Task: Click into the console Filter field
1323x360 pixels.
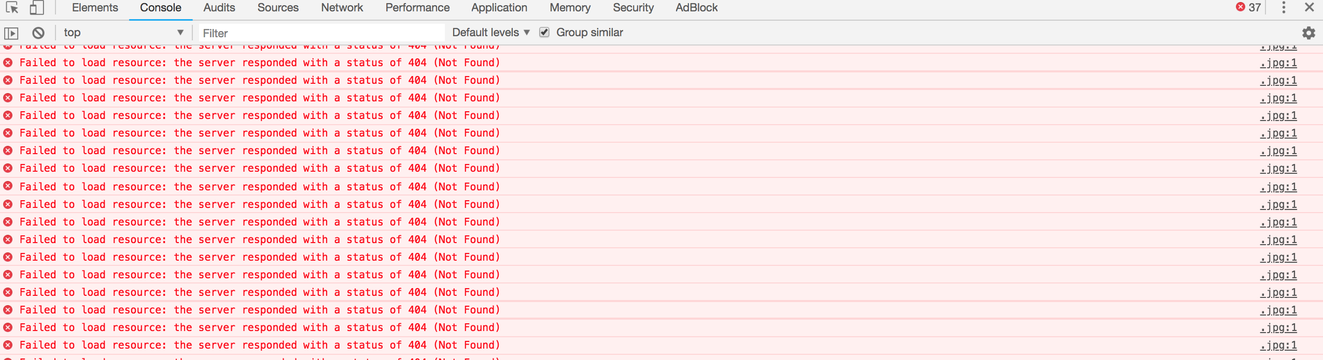Action: 321,33
